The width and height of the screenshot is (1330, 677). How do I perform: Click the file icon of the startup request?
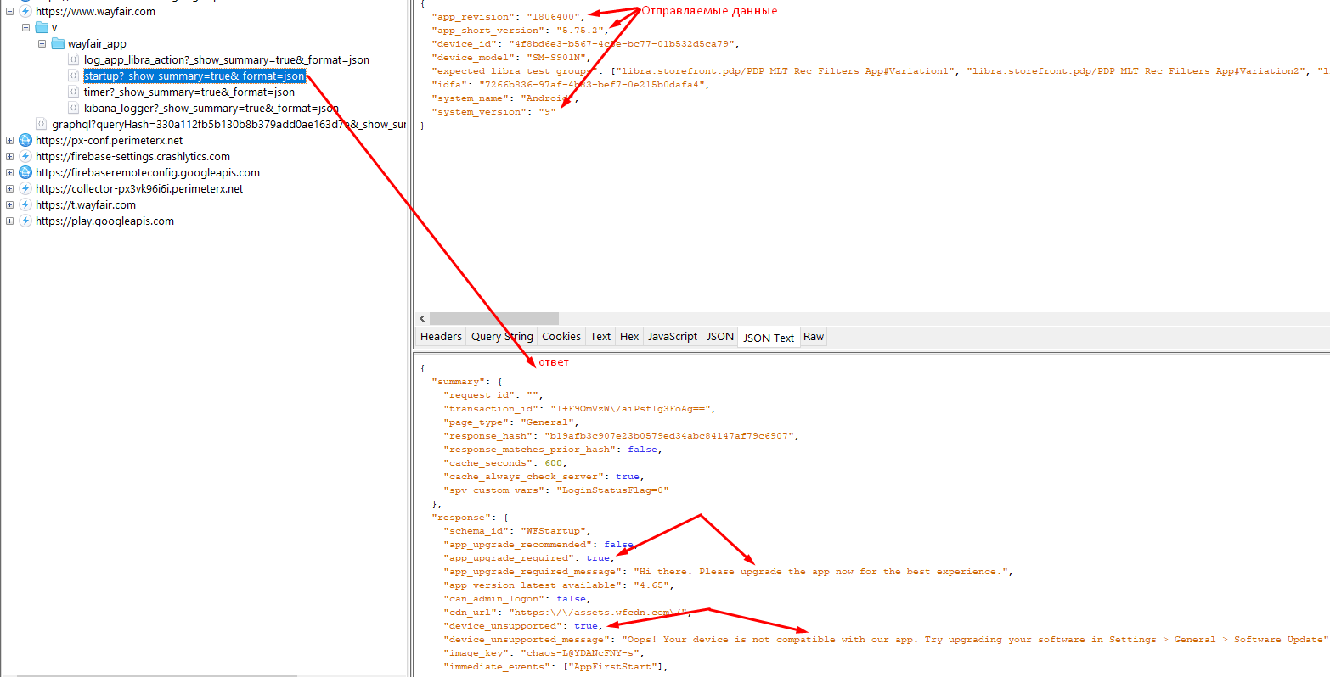74,76
